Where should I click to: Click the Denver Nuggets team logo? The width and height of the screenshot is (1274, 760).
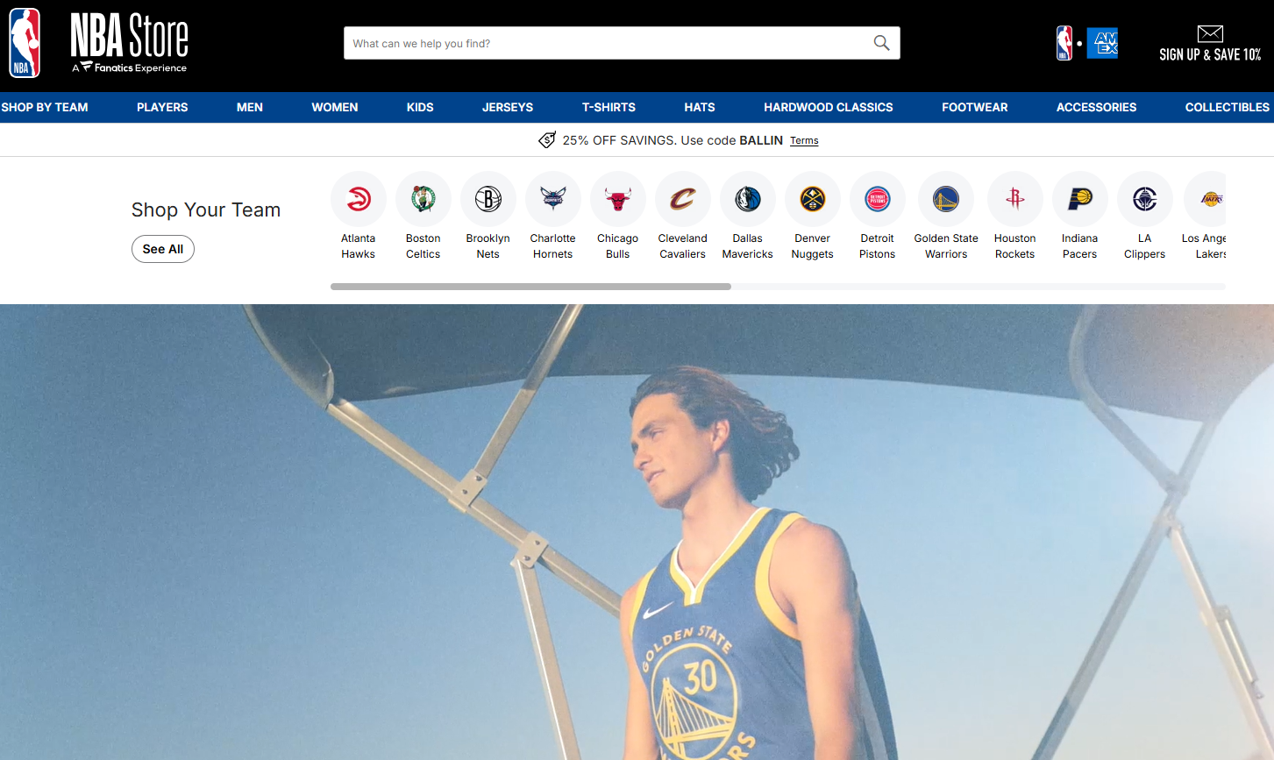coord(812,199)
